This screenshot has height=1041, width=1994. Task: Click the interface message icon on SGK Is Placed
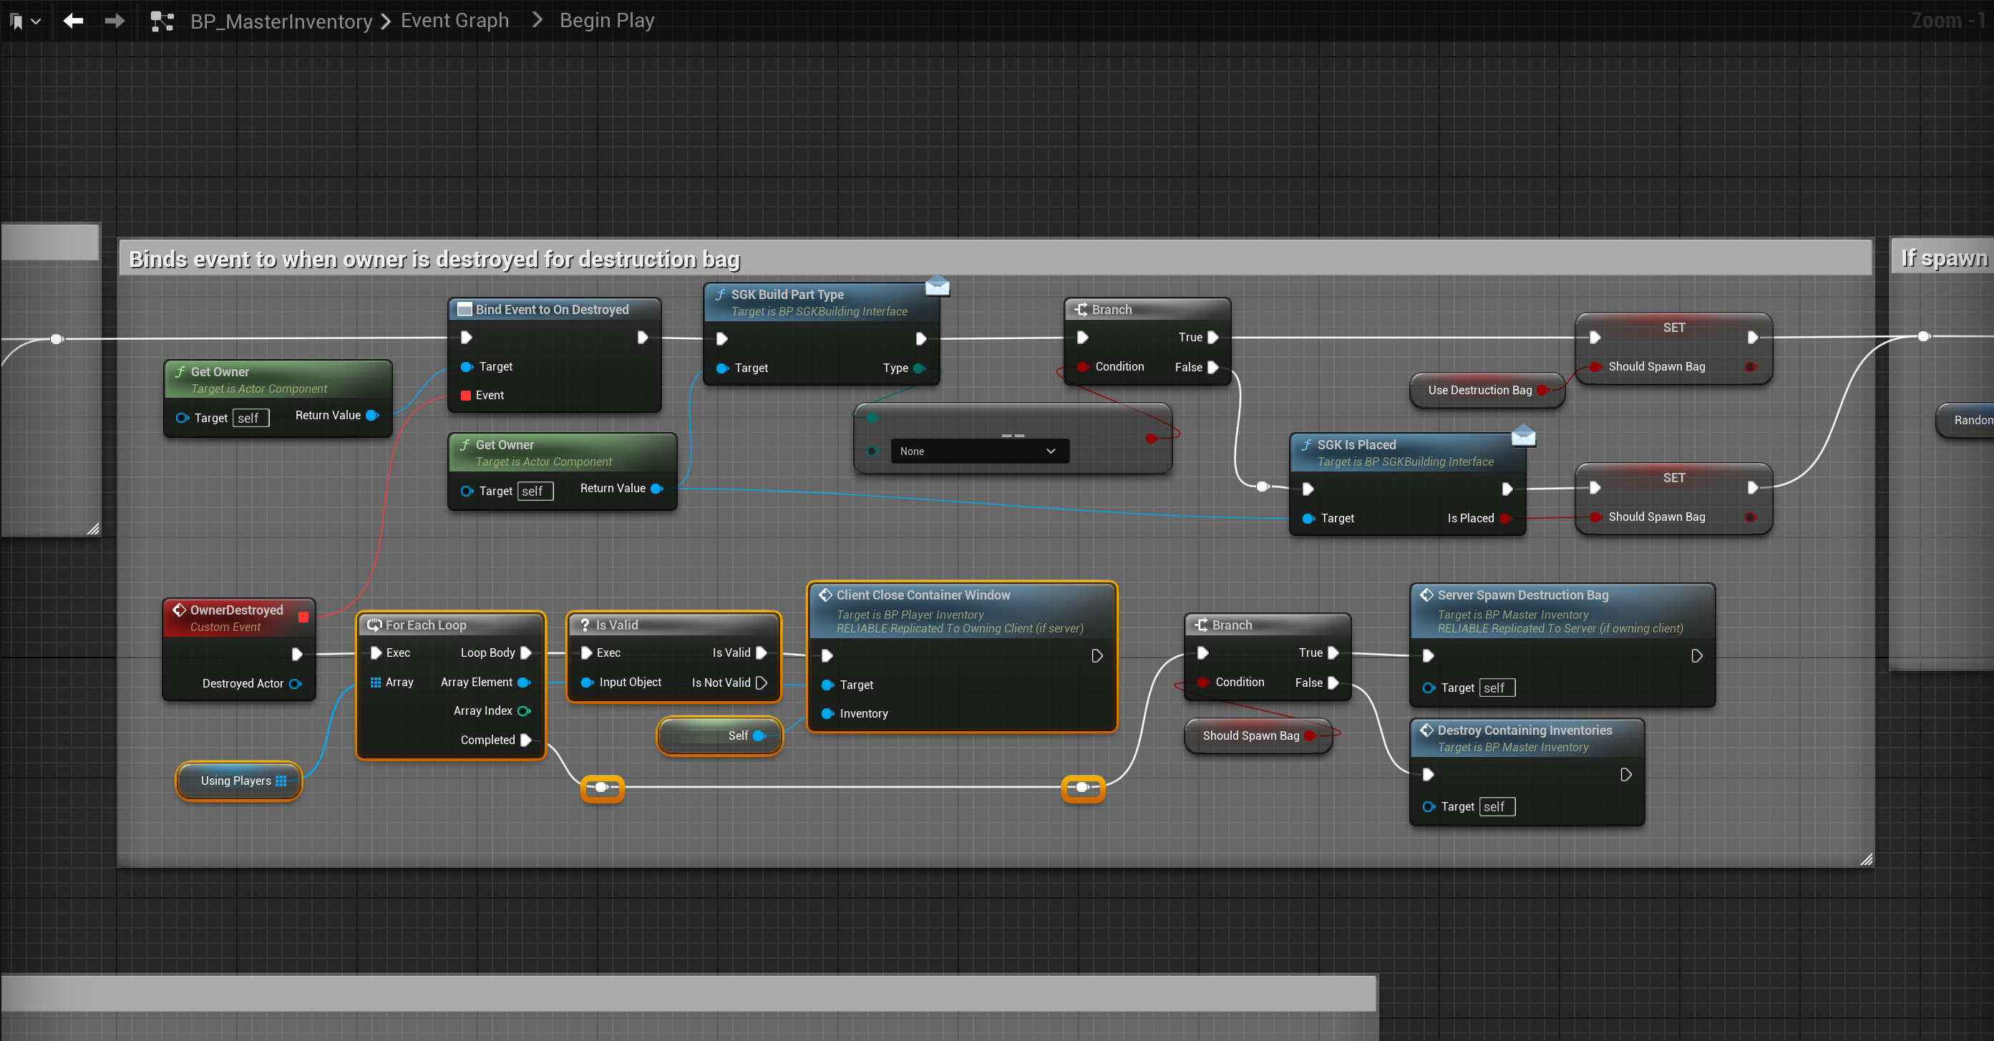click(1522, 436)
